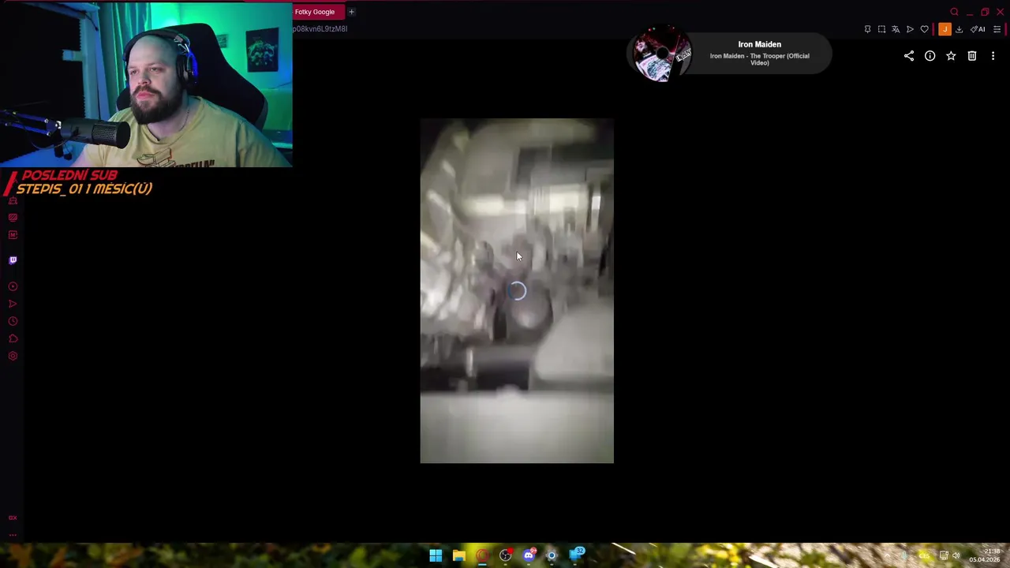
Task: Click the search tabs magnifier icon
Action: coord(954,12)
